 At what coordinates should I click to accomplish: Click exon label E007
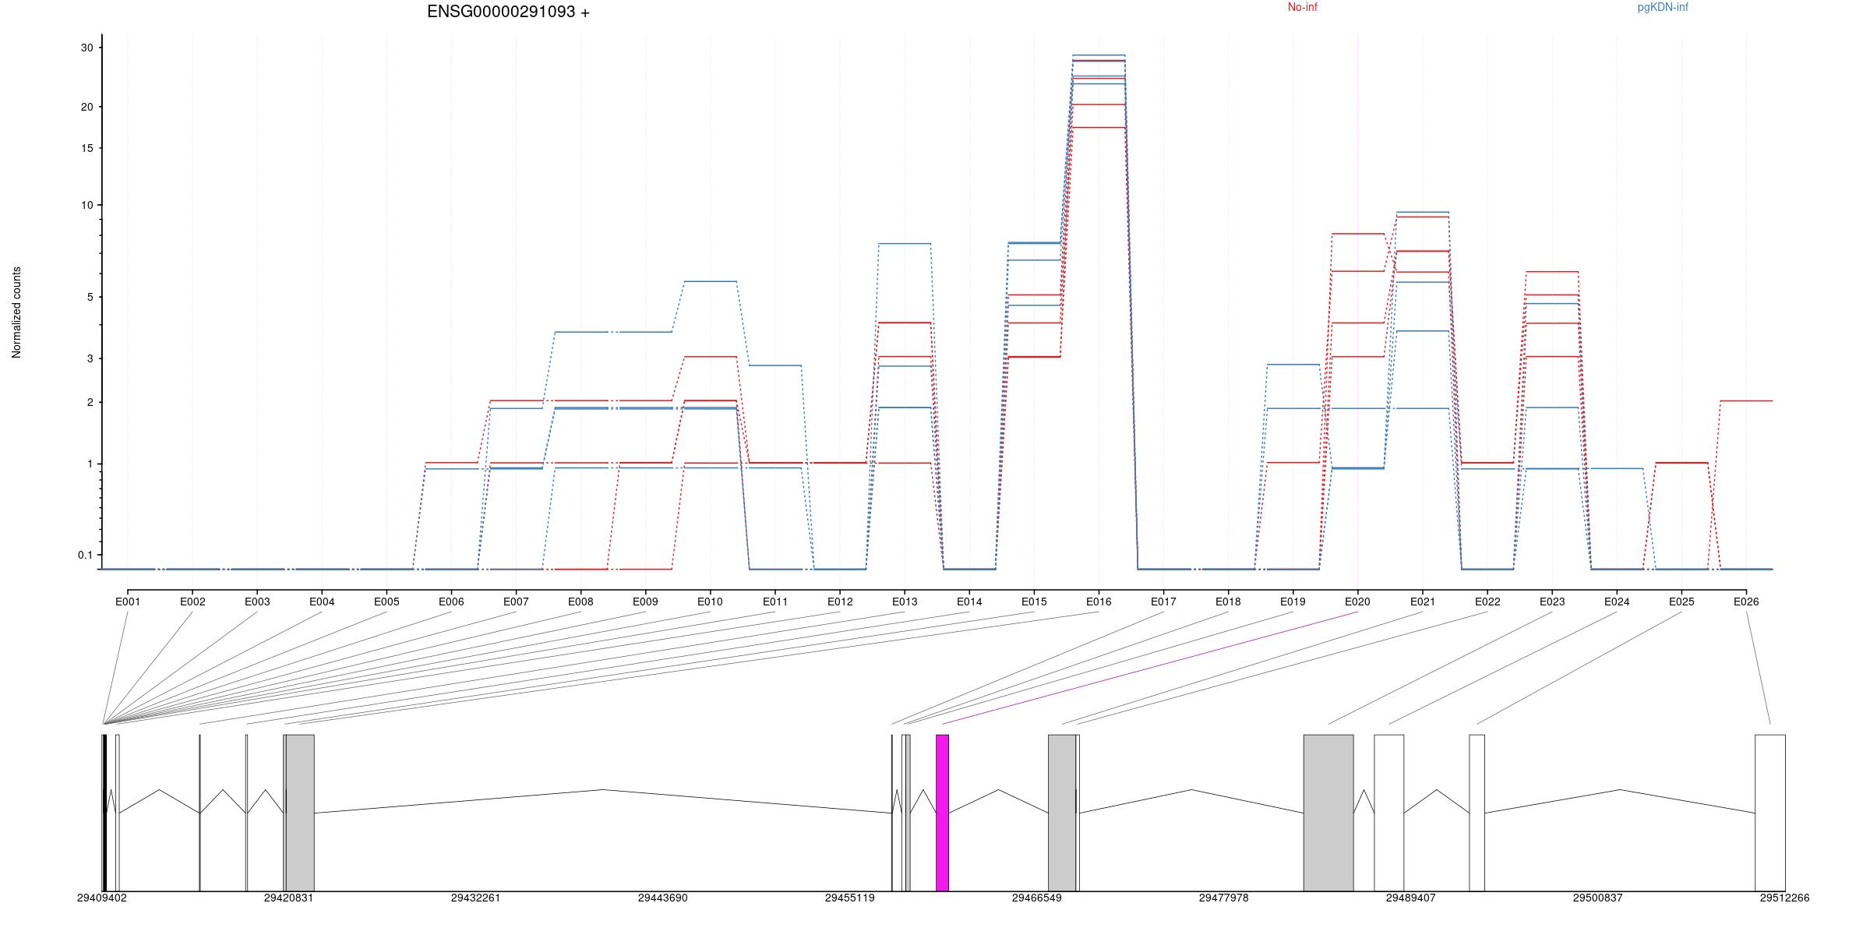pos(516,602)
